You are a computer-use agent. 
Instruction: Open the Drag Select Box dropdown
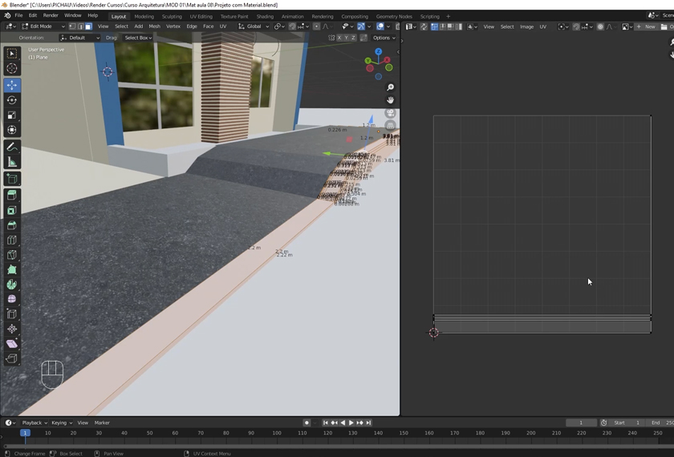137,38
